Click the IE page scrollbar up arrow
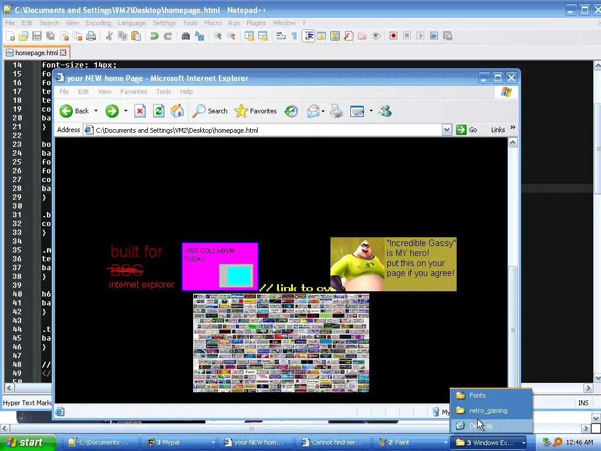Screen dimensions: 601x451 [x=513, y=143]
